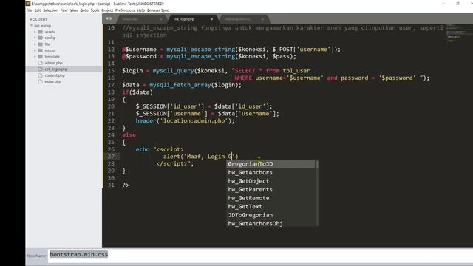Click header('location:admin.php') on line 22
This screenshot has width=473, height=266.
pos(185,120)
